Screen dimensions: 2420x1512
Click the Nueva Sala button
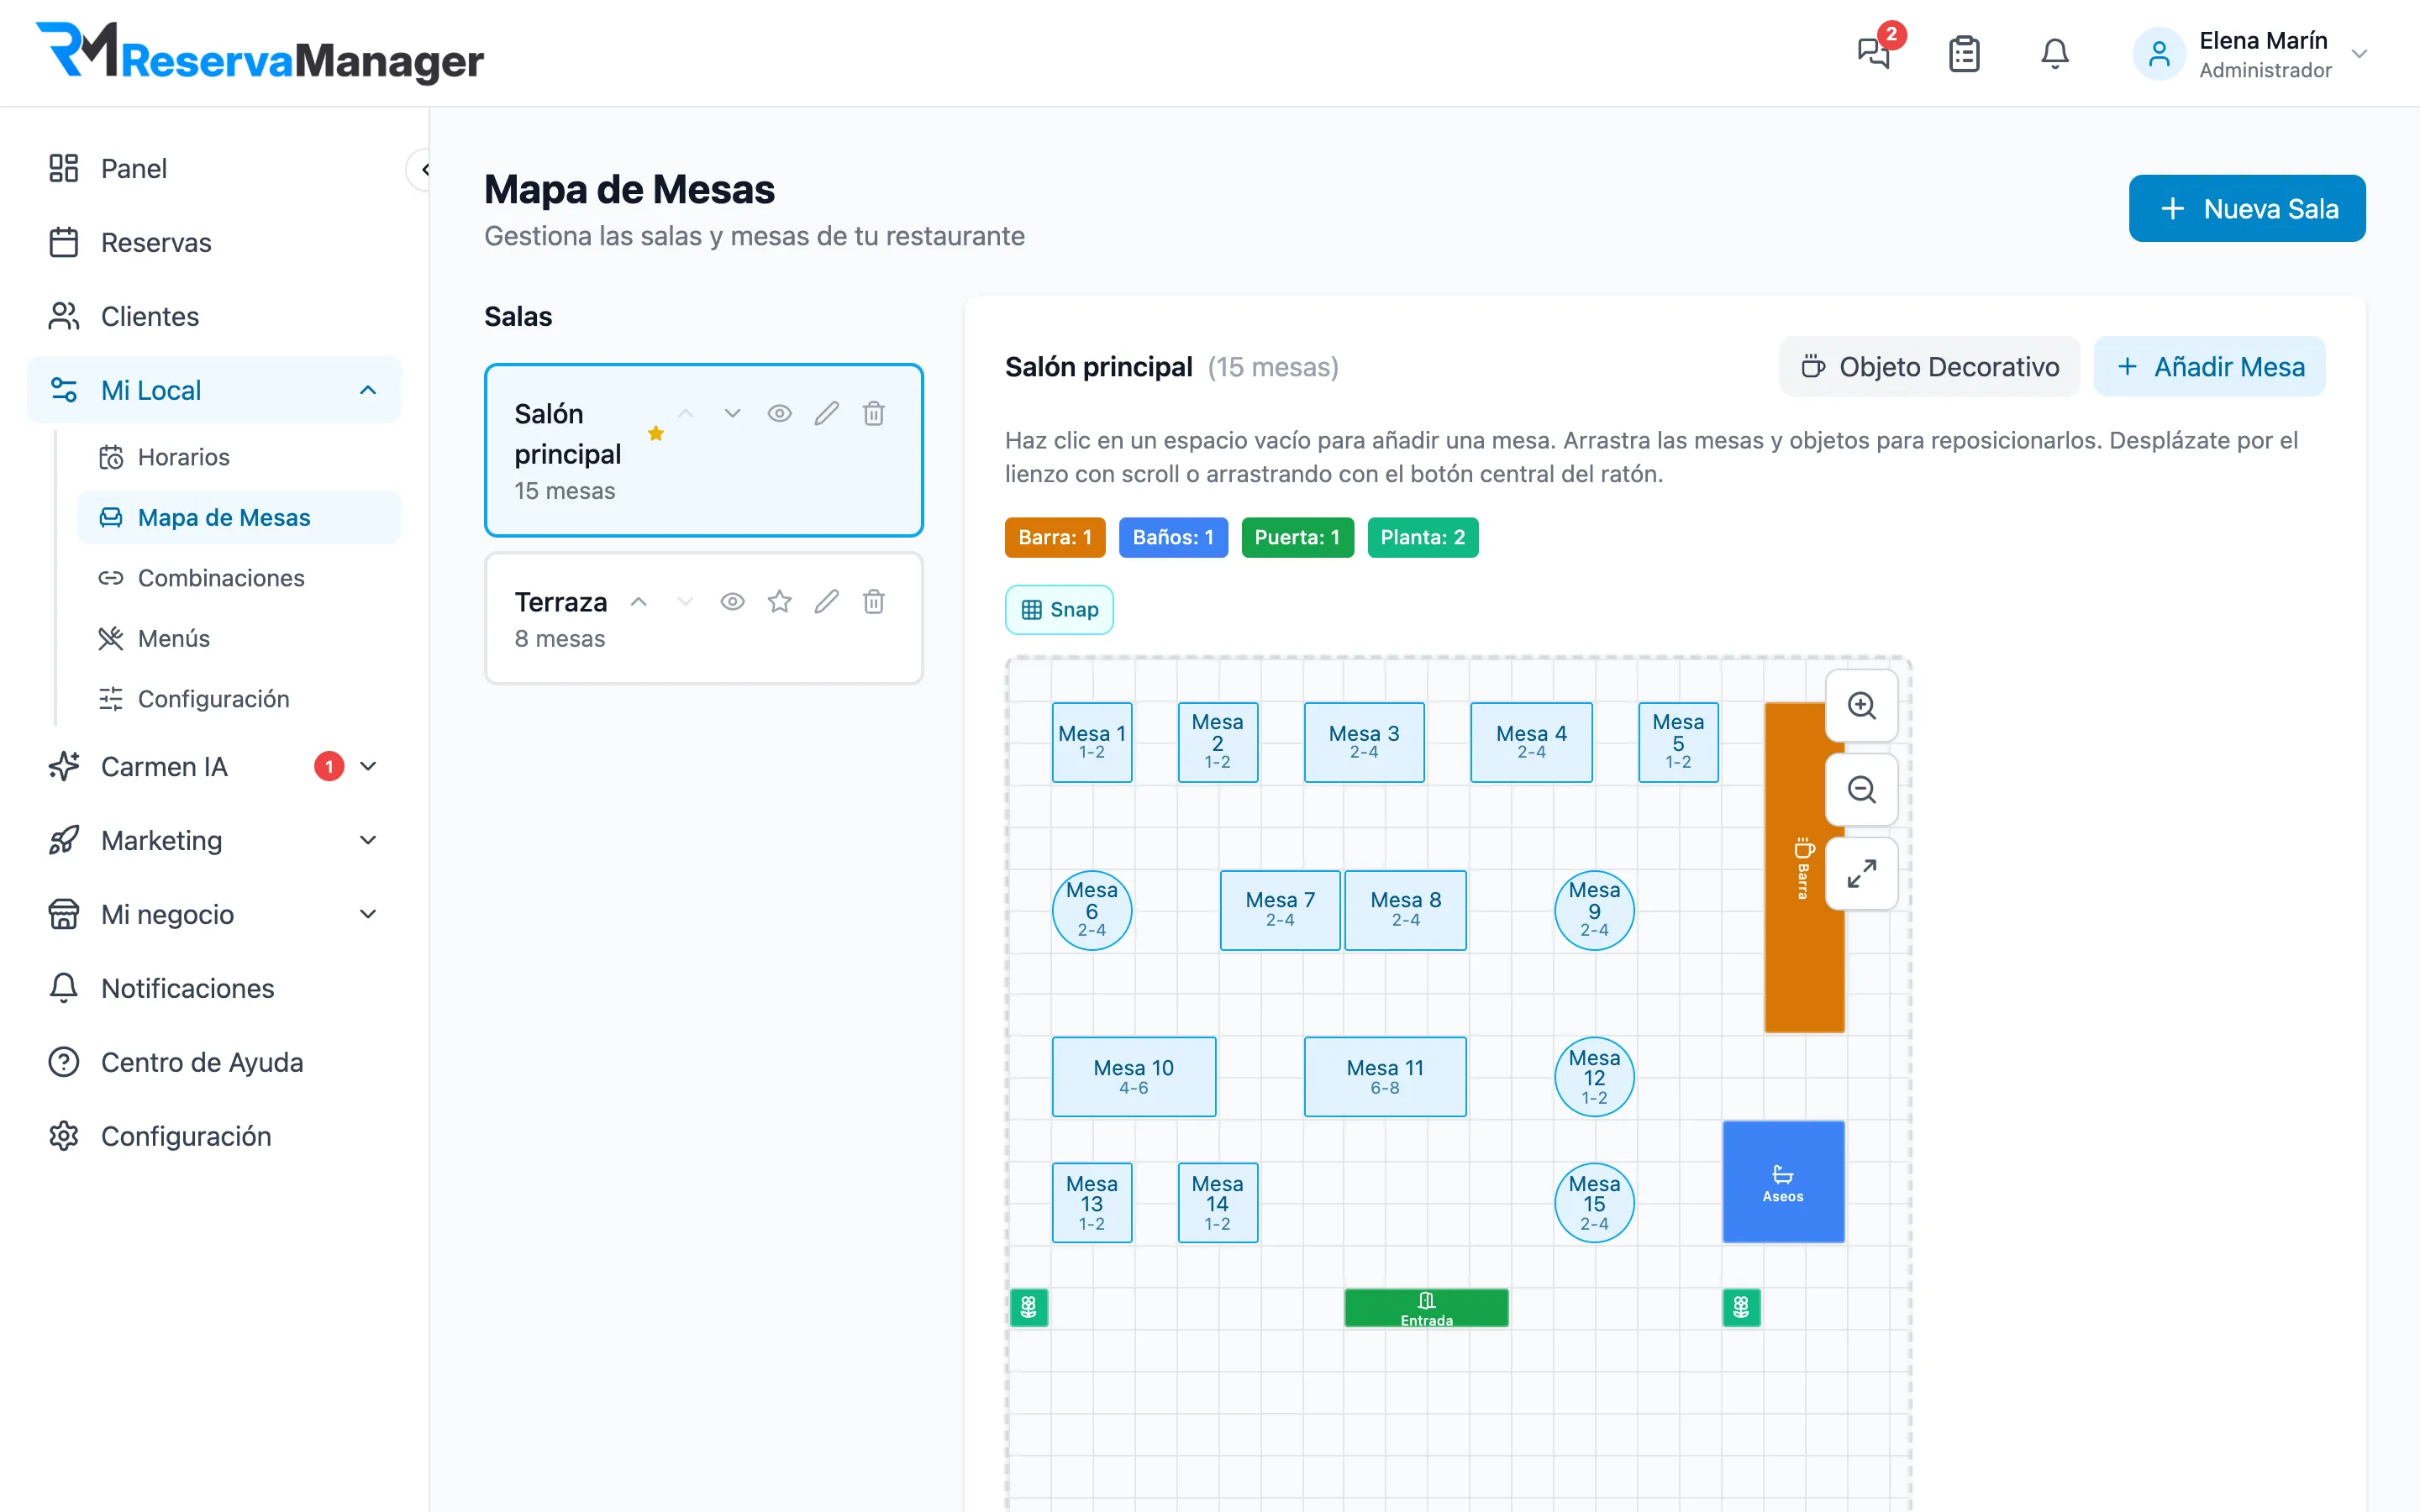coord(2247,208)
